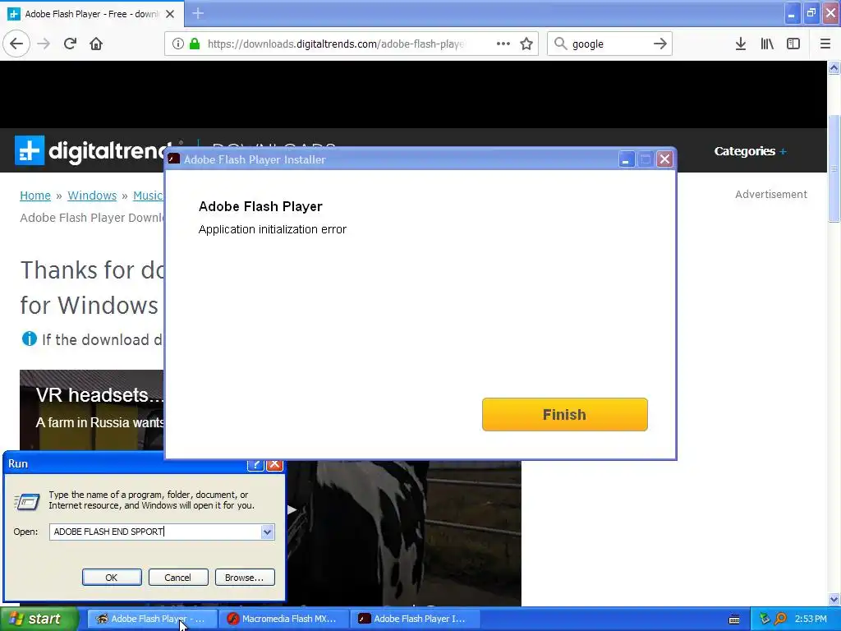Click OK in the Run dialog

[x=112, y=578]
